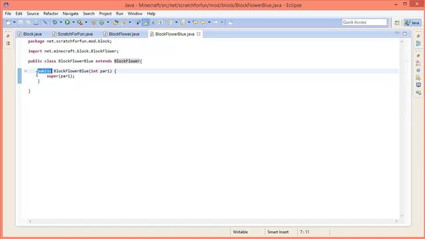Open the Declaration view trim icon

[418, 78]
